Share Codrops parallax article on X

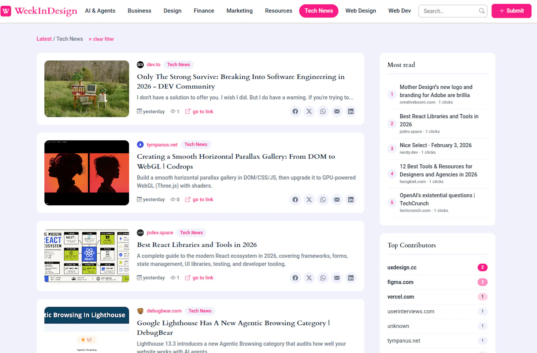tap(309, 200)
